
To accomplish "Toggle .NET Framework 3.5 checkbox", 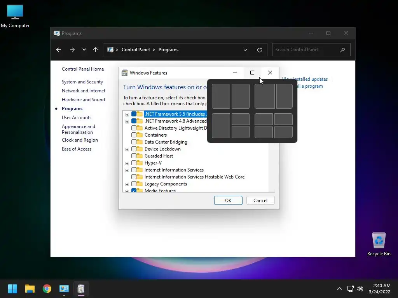I will [134, 114].
